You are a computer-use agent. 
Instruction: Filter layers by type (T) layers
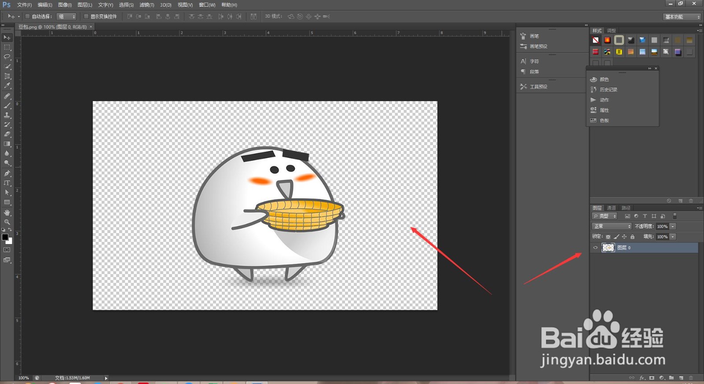(x=645, y=216)
